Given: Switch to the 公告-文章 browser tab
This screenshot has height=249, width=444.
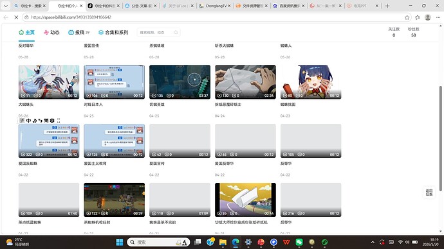Looking at the screenshot, I should click(x=141, y=6).
